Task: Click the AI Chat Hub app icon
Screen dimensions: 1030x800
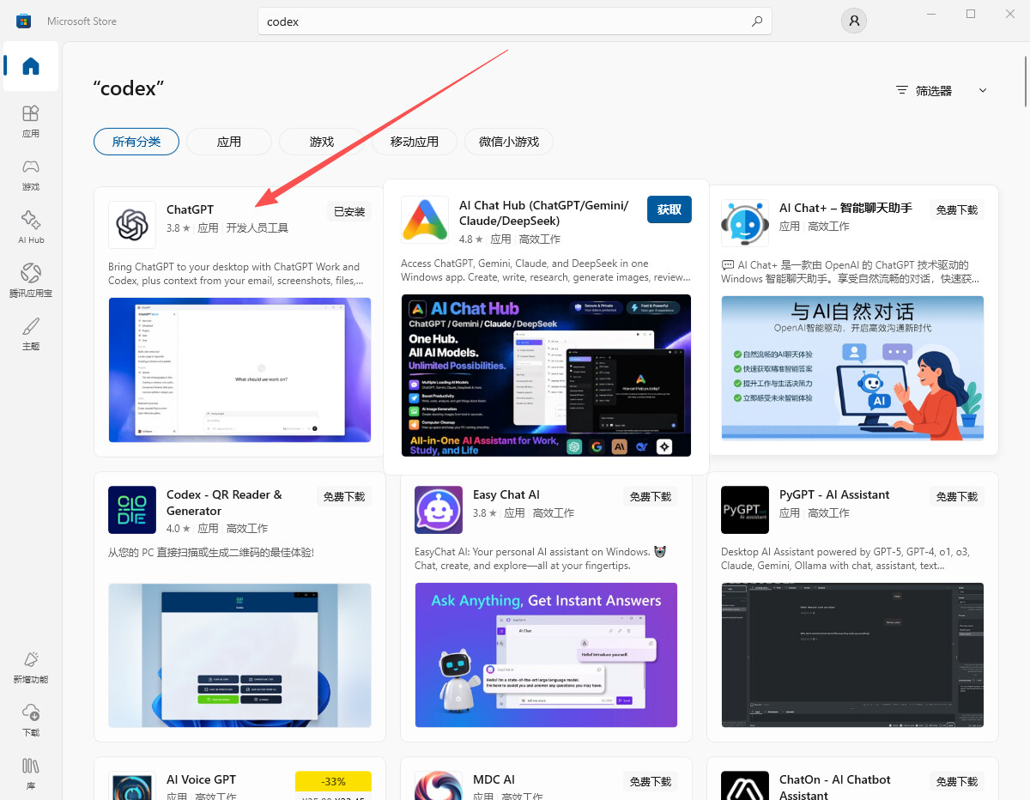Action: [x=425, y=220]
